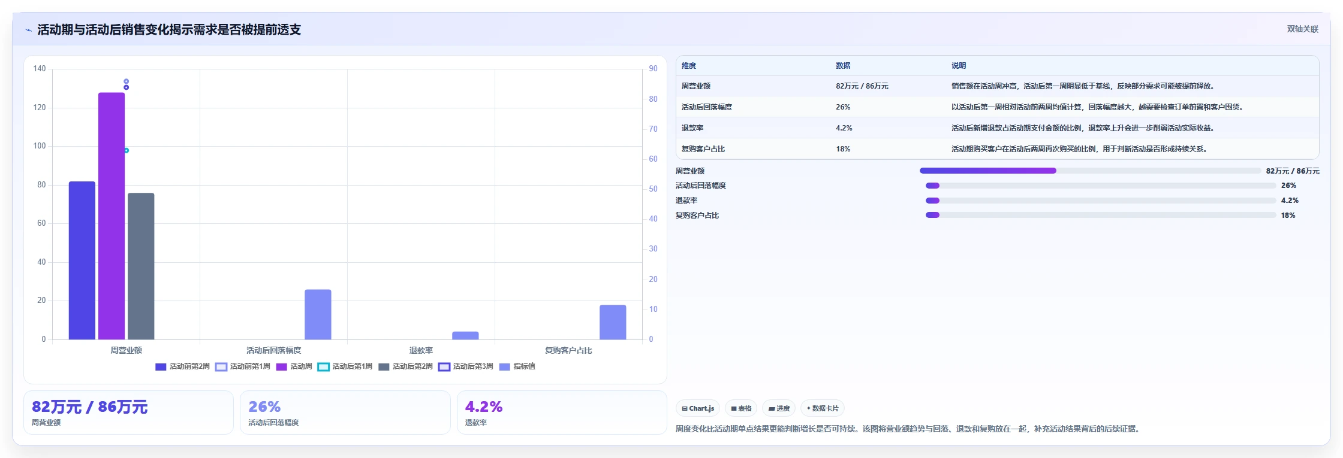The image size is (1343, 458).
Task: Open the 4.2% 退款率 data card
Action: pyautogui.click(x=562, y=412)
